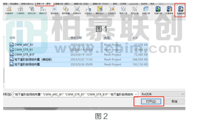The image size is (198, 120).
Task: Click the date 2023/5/22 11:53
Action: pos(81,59)
